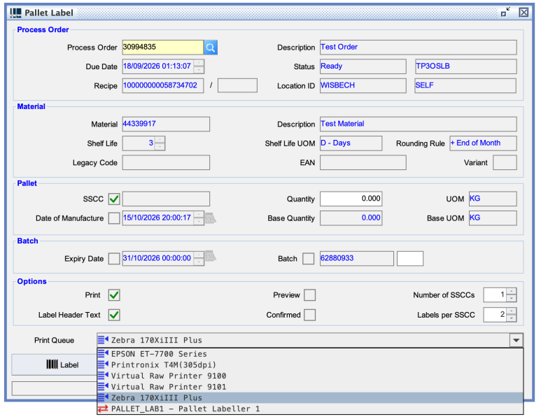541x419 pixels.
Task: Pick Zebra 170XiIII Plus in dropdown list
Action: (x=310, y=398)
